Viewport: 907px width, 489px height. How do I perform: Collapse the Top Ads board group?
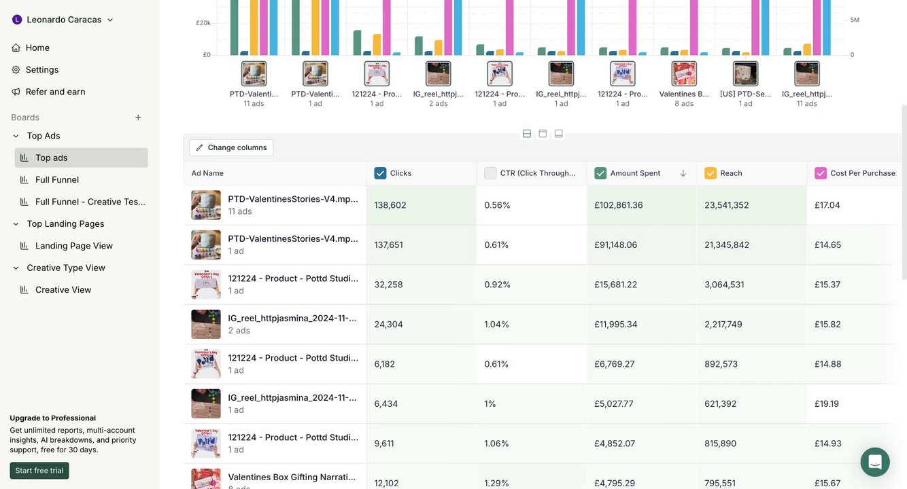pyautogui.click(x=16, y=136)
